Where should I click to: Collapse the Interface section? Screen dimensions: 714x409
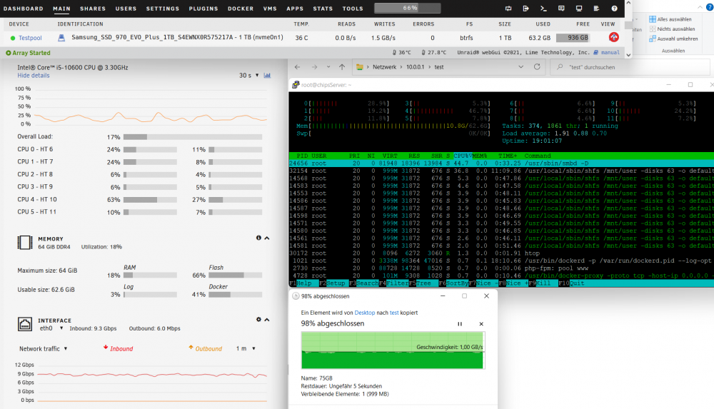point(267,320)
